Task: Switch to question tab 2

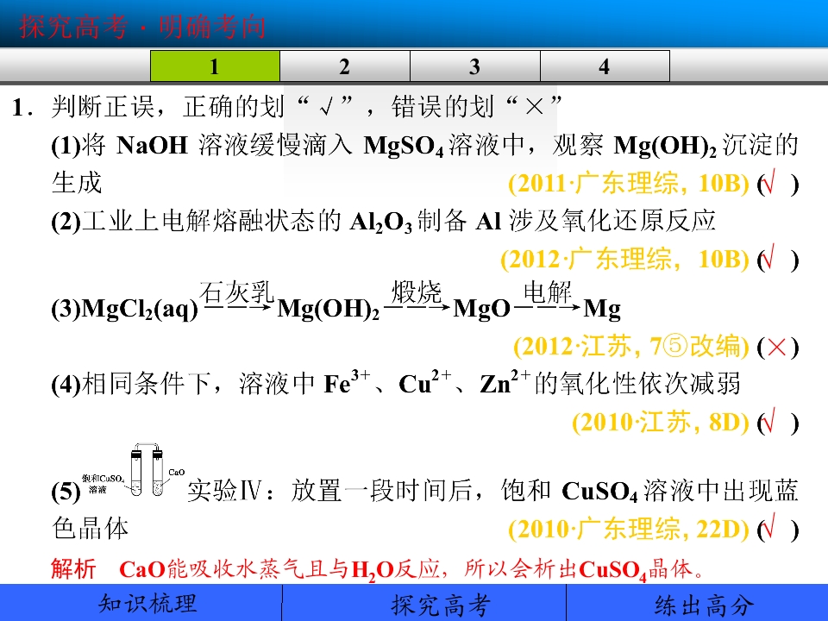Action: pos(345,66)
